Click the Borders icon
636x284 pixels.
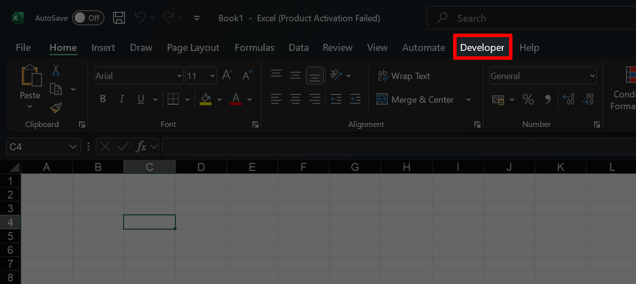click(x=173, y=99)
